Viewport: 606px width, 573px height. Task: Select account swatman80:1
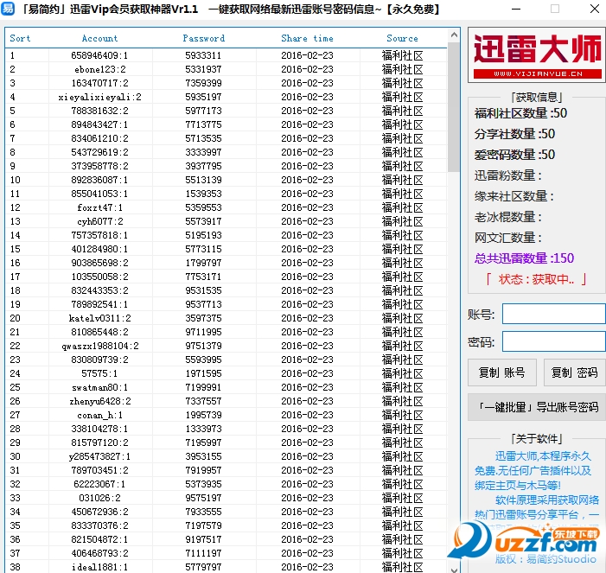coord(99,387)
